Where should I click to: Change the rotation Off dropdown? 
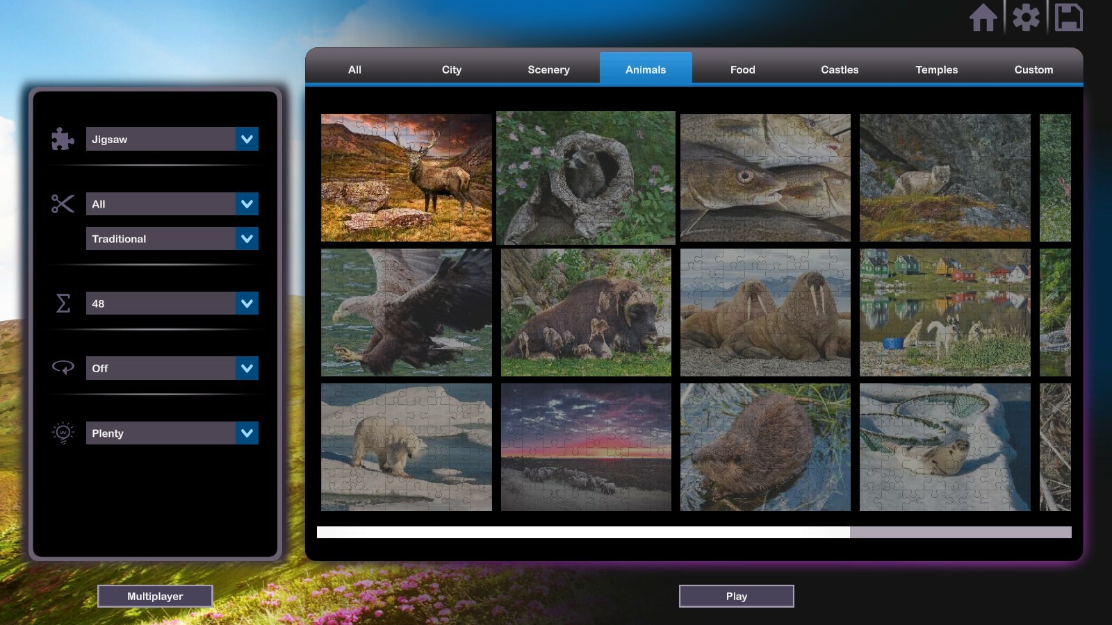(x=172, y=368)
